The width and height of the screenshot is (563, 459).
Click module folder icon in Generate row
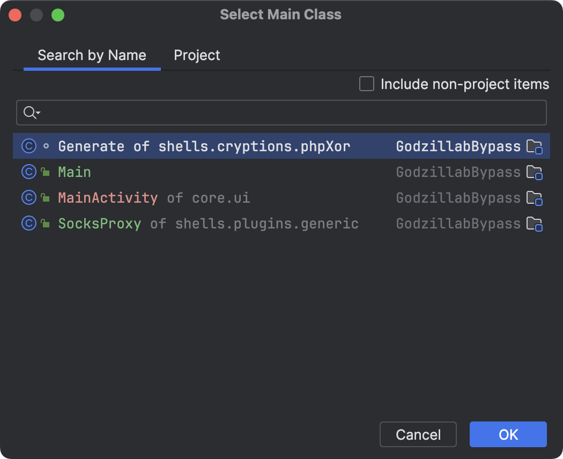[534, 146]
